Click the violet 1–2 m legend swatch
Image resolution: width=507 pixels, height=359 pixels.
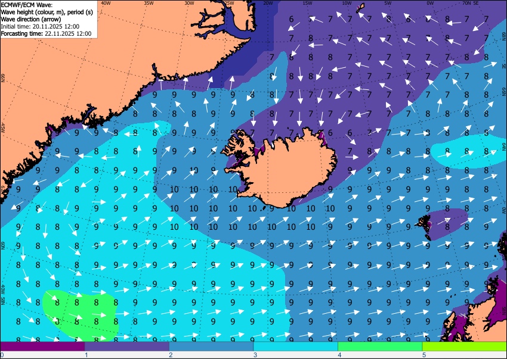tap(126, 346)
